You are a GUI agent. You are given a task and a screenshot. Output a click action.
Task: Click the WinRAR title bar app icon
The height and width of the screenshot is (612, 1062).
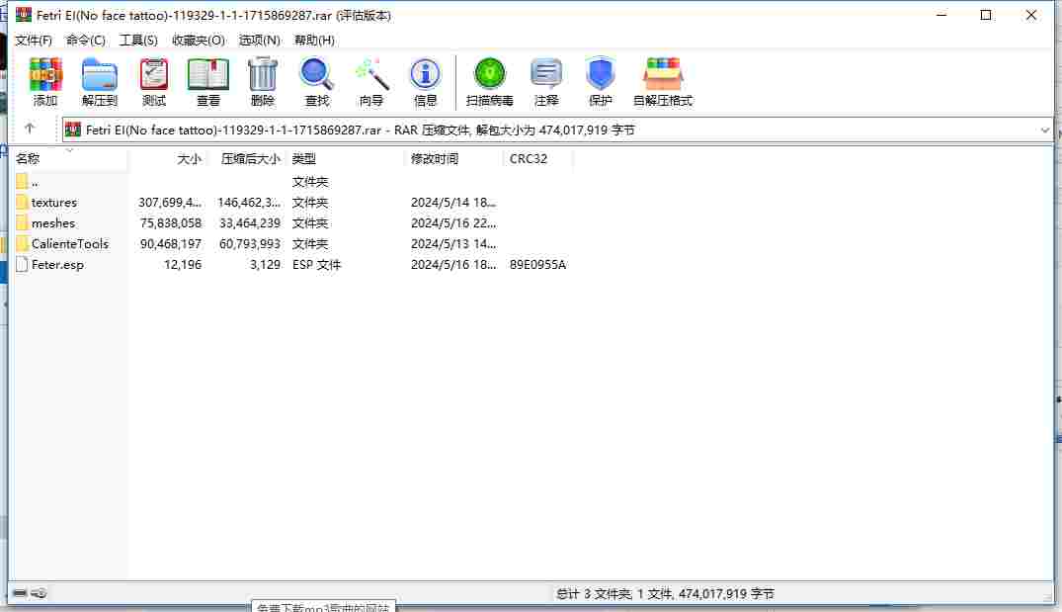(24, 14)
